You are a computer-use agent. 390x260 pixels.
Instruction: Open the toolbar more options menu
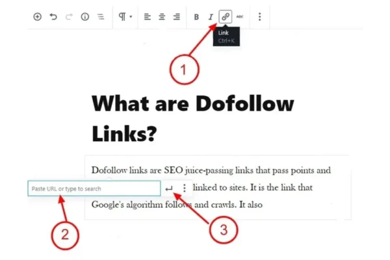[260, 17]
